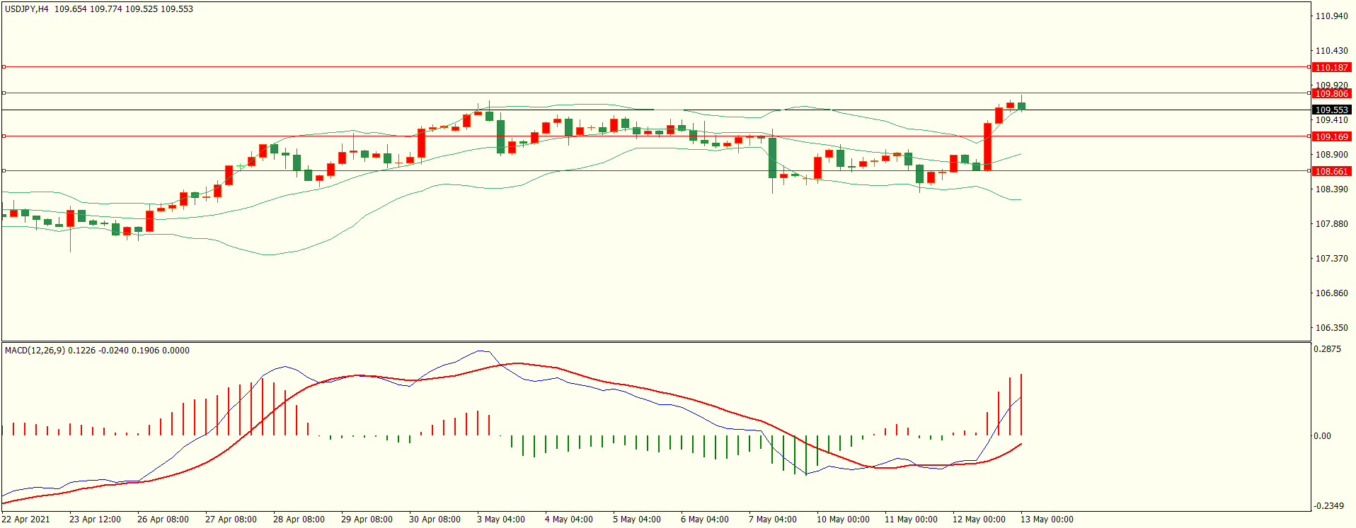Click the 29 Apr 08:00 time label

[367, 520]
